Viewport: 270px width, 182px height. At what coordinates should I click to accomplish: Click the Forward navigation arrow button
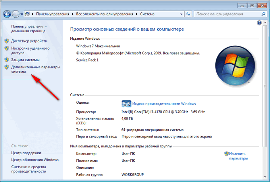point(15,14)
